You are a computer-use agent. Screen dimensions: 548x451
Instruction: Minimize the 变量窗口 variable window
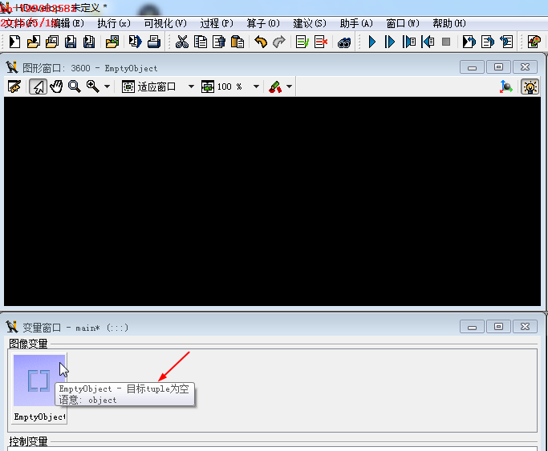472,327
